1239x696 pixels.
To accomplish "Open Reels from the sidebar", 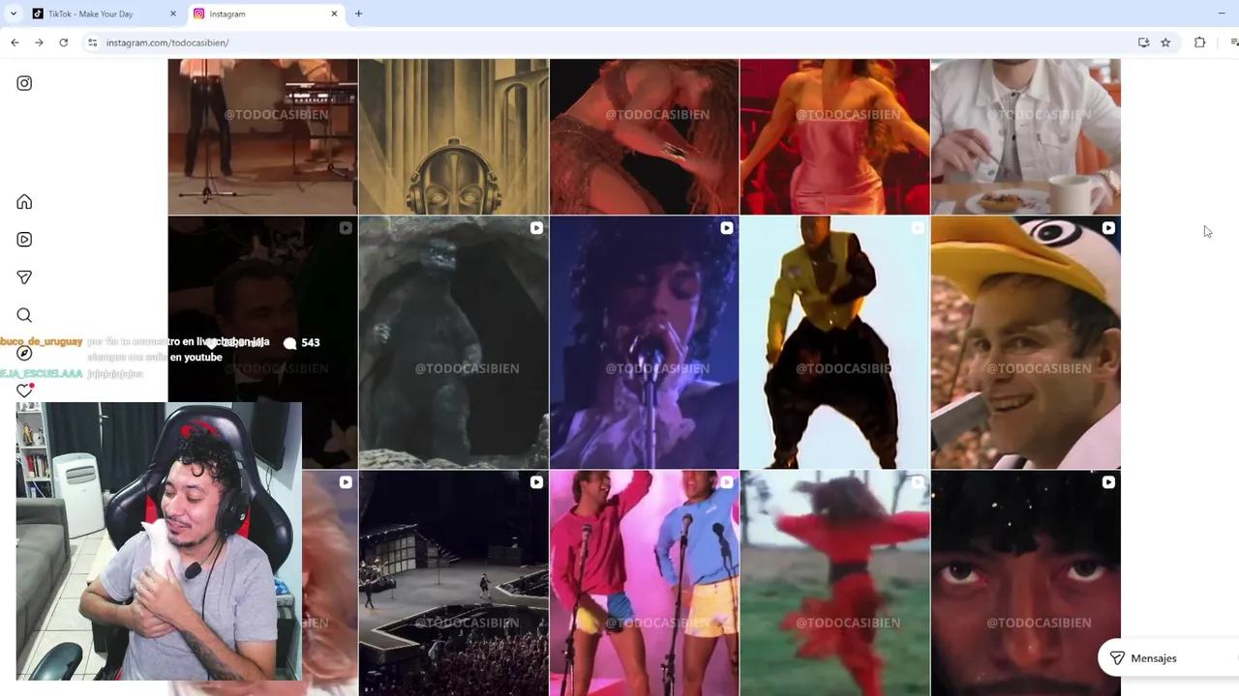I will coord(24,240).
